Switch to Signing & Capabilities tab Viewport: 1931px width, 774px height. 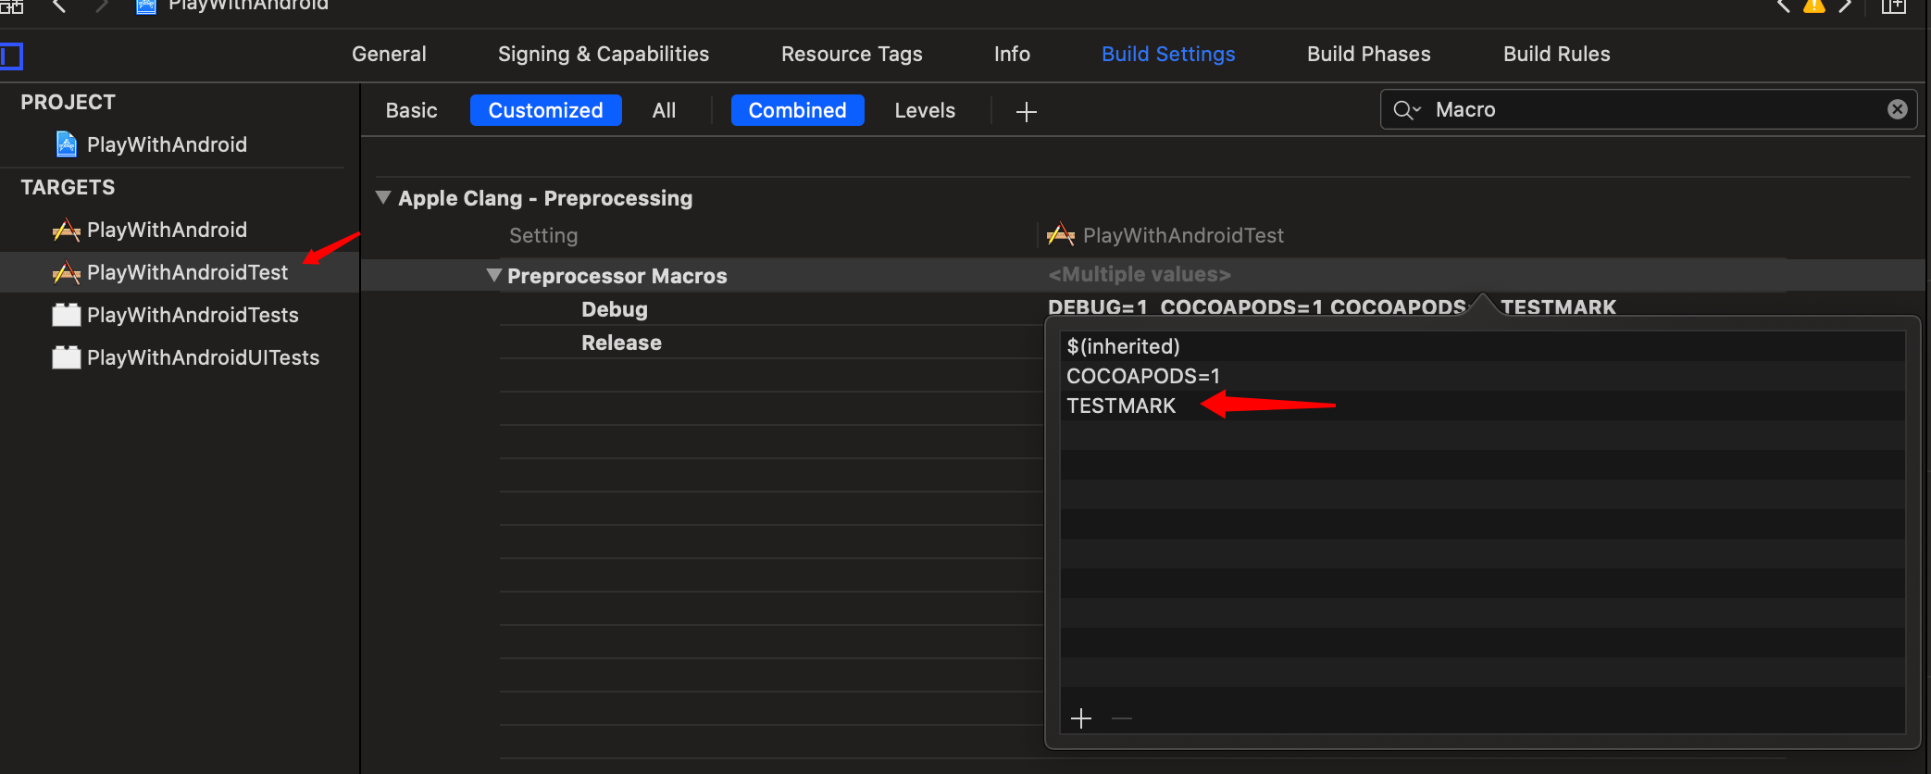tap(604, 54)
